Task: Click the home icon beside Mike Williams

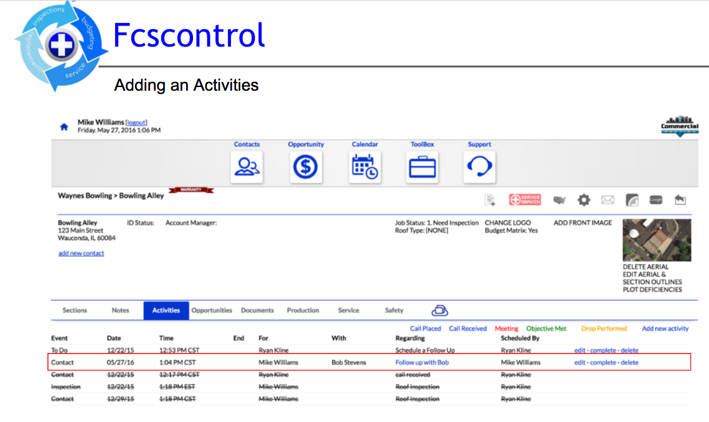Action: click(x=63, y=127)
